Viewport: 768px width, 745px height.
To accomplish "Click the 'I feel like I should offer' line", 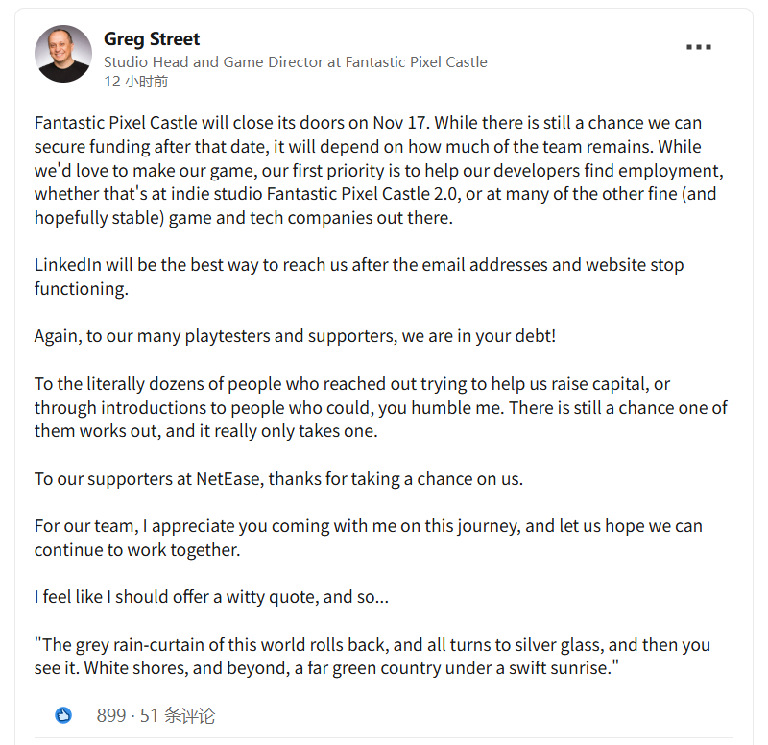I will pyautogui.click(x=211, y=597).
